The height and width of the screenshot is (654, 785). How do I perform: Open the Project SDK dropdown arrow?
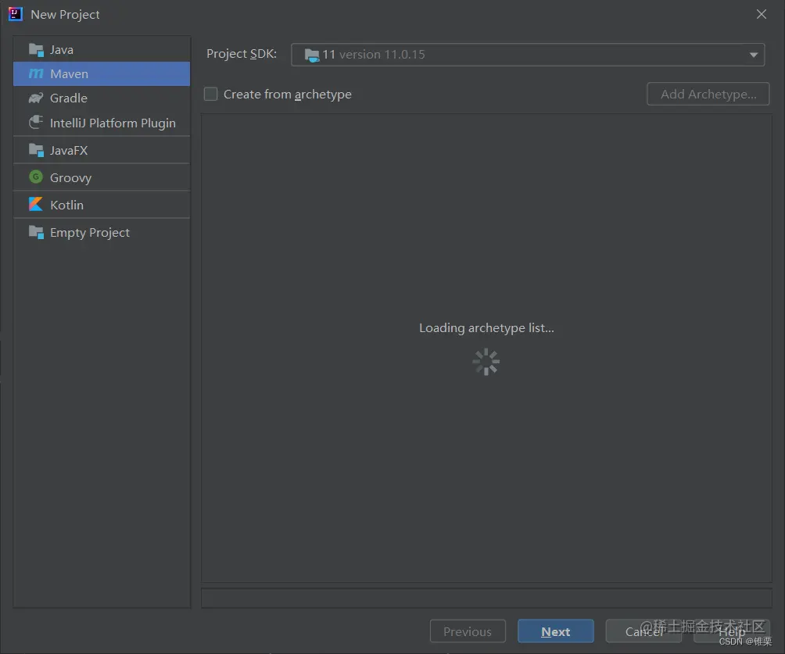coord(754,55)
